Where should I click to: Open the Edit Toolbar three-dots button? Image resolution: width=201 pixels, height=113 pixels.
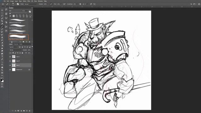point(2,75)
